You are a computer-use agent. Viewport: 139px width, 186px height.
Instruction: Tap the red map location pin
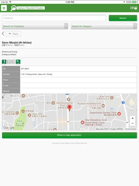point(69,108)
